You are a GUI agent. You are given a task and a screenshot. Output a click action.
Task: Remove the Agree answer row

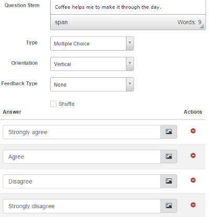[x=193, y=155]
